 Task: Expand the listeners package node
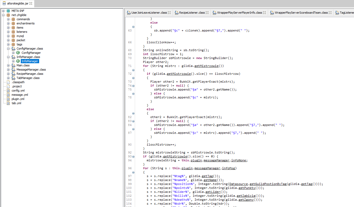point(8,32)
